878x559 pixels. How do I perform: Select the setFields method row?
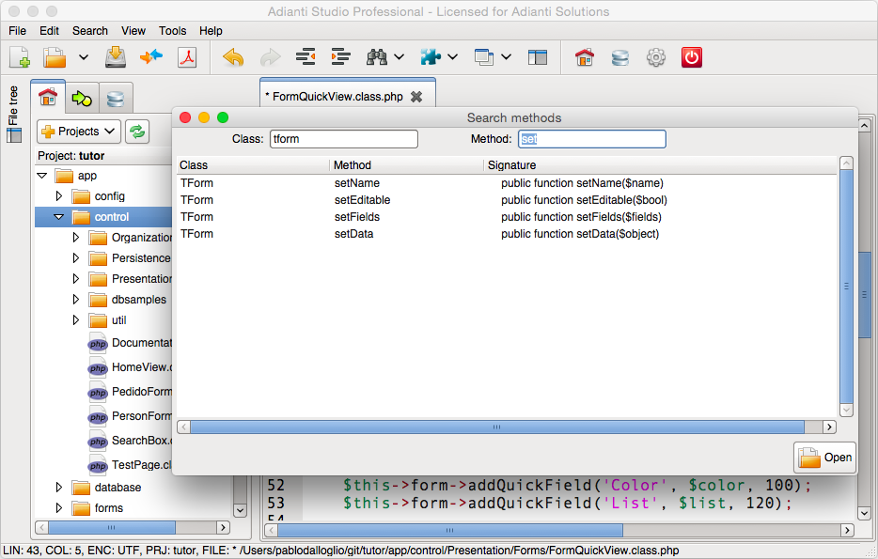[x=507, y=216]
